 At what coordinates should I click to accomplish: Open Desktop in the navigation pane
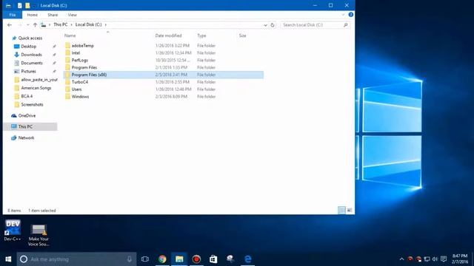point(29,47)
